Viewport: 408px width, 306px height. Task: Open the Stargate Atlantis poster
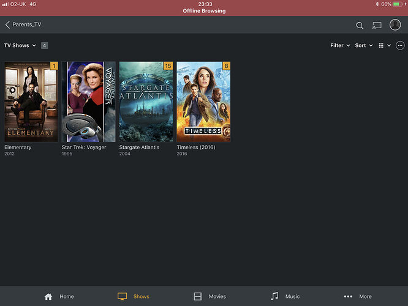pos(146,102)
